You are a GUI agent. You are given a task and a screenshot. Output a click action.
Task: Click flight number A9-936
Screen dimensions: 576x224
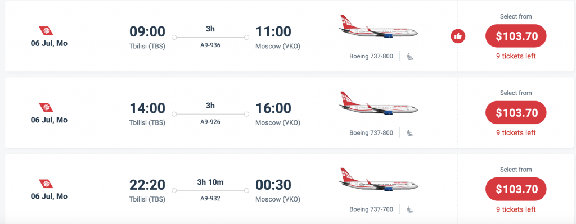coord(210,45)
